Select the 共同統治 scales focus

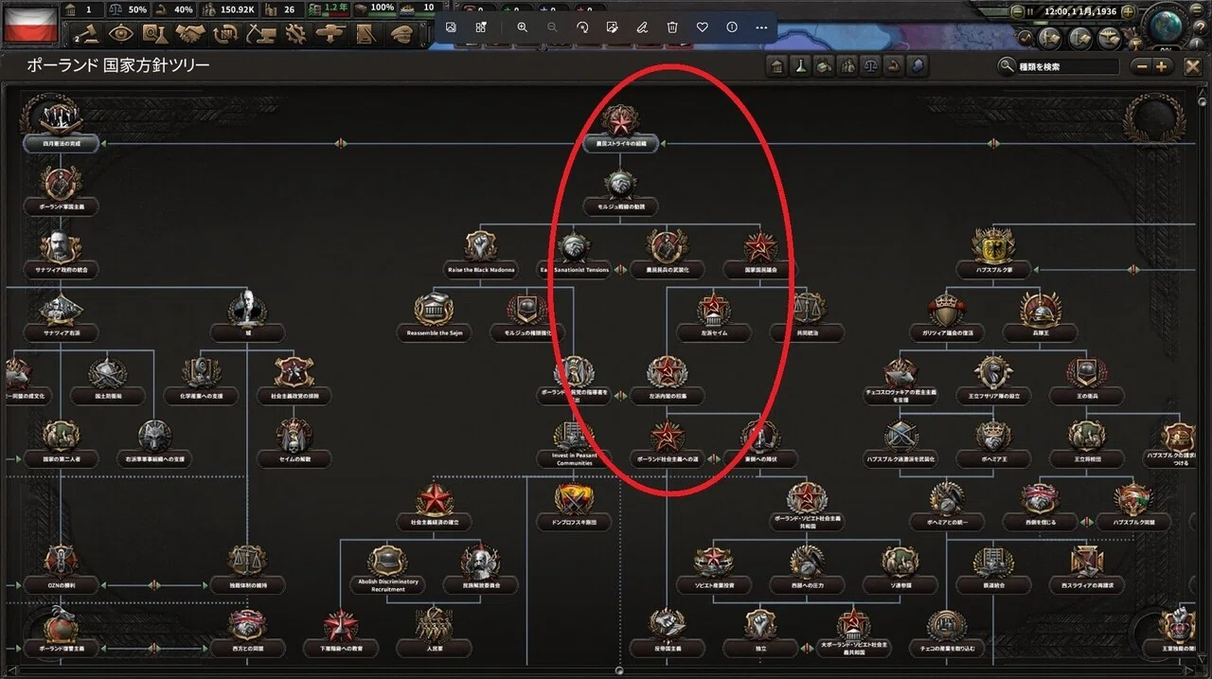point(806,316)
